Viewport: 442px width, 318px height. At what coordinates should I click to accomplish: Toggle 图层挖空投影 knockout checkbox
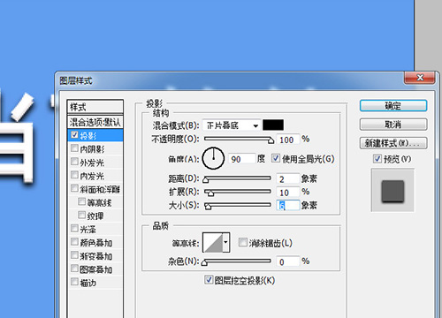(209, 279)
